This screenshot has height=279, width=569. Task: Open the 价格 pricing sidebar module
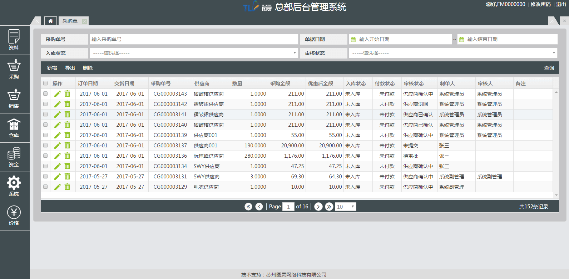(x=14, y=215)
